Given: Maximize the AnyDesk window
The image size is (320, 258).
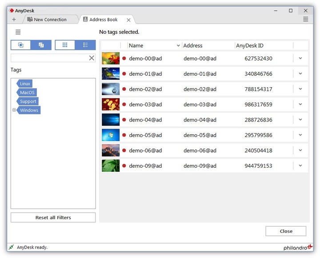Looking at the screenshot, I should point(291,10).
